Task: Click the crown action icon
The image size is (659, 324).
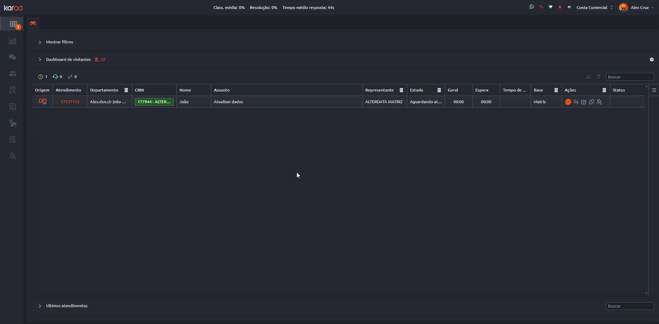Action: (584, 102)
